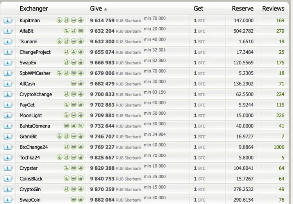
Task: Click the curved-arrow icon in Tsunami row
Action: pyautogui.click(x=59, y=41)
